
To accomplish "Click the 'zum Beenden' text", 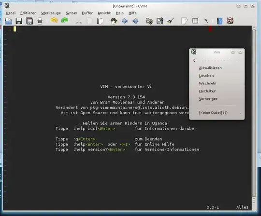I will point(148,139).
